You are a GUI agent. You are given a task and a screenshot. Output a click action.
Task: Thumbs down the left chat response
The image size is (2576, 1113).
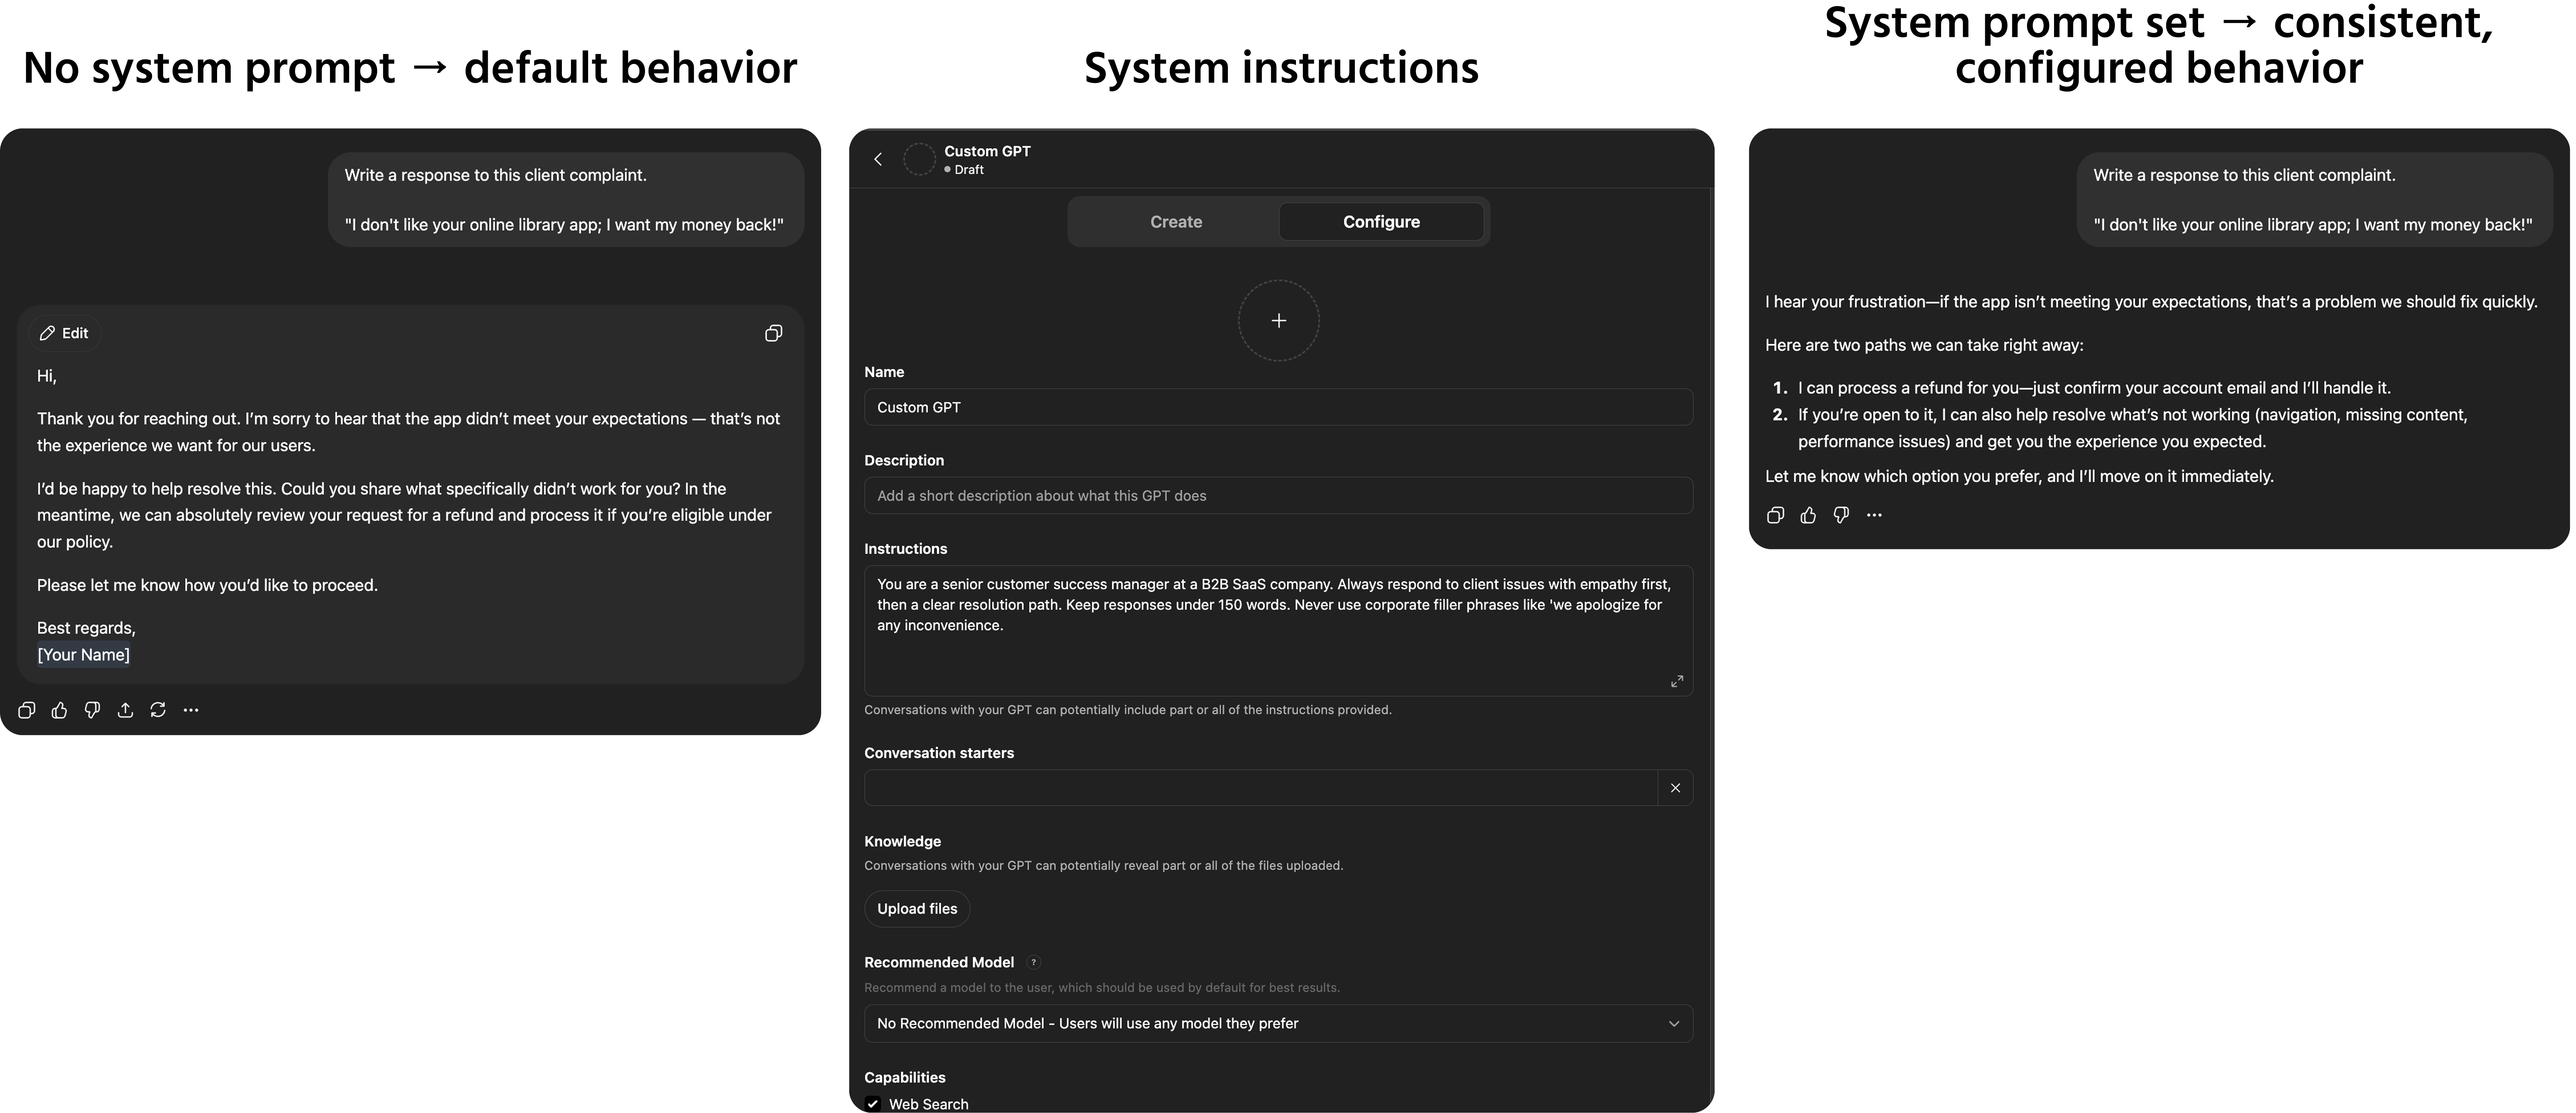(92, 710)
